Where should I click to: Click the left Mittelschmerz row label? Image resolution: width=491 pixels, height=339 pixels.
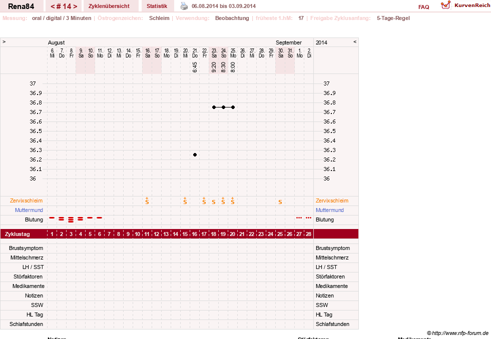click(x=27, y=257)
